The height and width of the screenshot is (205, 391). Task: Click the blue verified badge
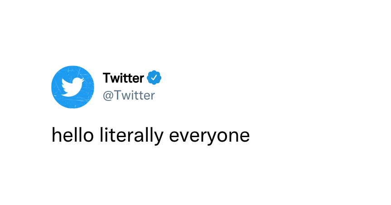[154, 78]
